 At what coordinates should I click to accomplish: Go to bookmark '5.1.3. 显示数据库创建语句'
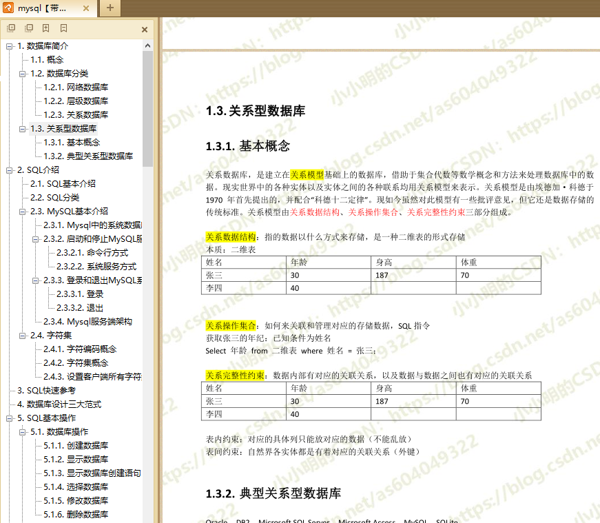[x=92, y=473]
